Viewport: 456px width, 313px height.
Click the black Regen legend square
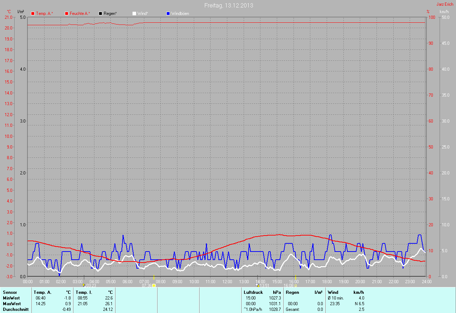tap(100, 14)
